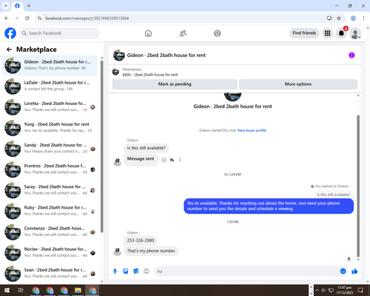
Task: Click Find friends button
Action: (x=304, y=33)
